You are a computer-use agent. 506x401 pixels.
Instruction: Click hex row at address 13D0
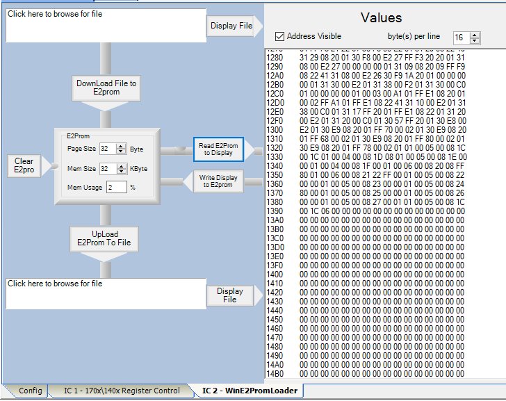(x=366, y=247)
